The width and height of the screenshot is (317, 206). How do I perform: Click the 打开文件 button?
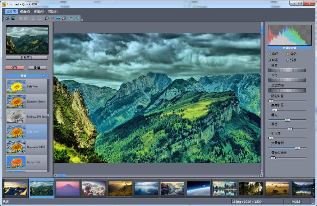click(27, 58)
